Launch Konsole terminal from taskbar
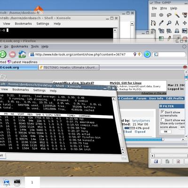The width and height of the screenshot is (188, 188). click(x=17, y=182)
